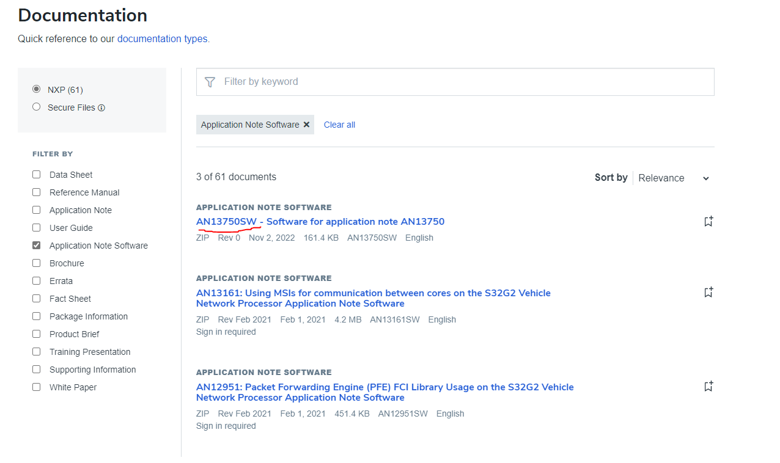780x463 pixels.
Task: Select the NXP radio button
Action: 37,89
